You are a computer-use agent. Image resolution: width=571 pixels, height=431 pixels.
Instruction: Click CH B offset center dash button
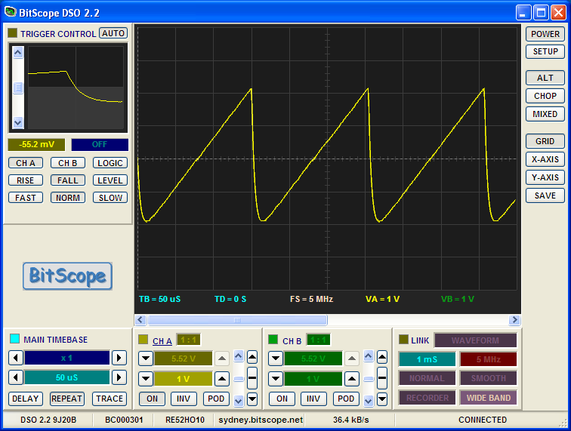382,378
